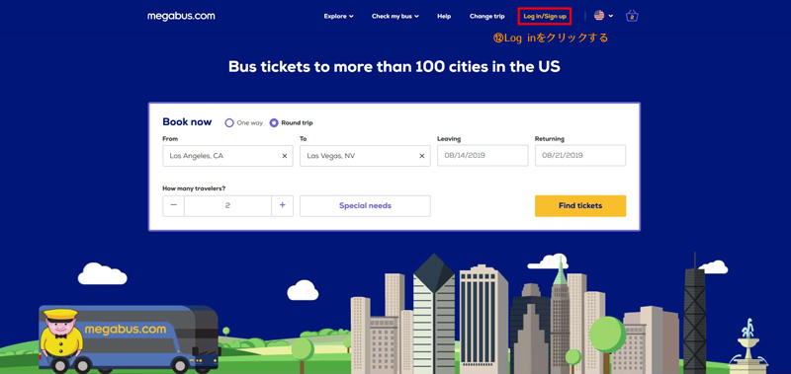Click Log in/Sign up link
The width and height of the screenshot is (791, 374).
click(545, 16)
